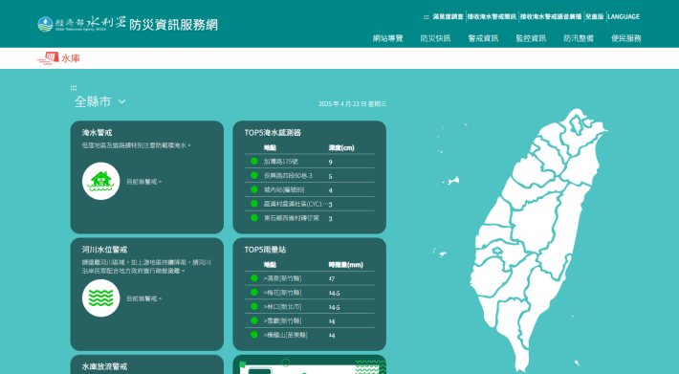Open the 警戒資訊 menu
The height and width of the screenshot is (374, 679).
[483, 38]
